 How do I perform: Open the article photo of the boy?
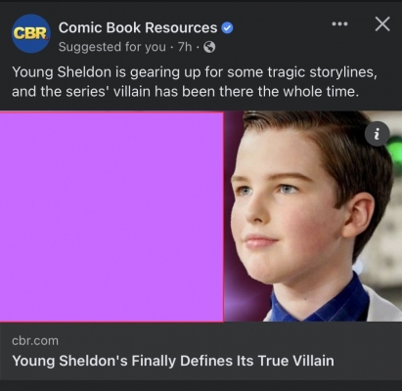tap(313, 216)
